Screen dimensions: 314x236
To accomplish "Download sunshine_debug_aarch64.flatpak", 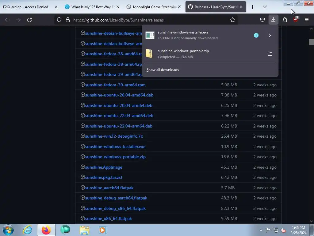I will (116, 198).
